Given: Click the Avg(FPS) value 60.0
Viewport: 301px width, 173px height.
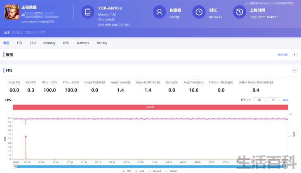Looking at the screenshot, I should 14,90.
